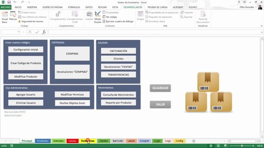Toggle Usar referencias relativas
Screen dimensions: 264x148
[32, 17]
